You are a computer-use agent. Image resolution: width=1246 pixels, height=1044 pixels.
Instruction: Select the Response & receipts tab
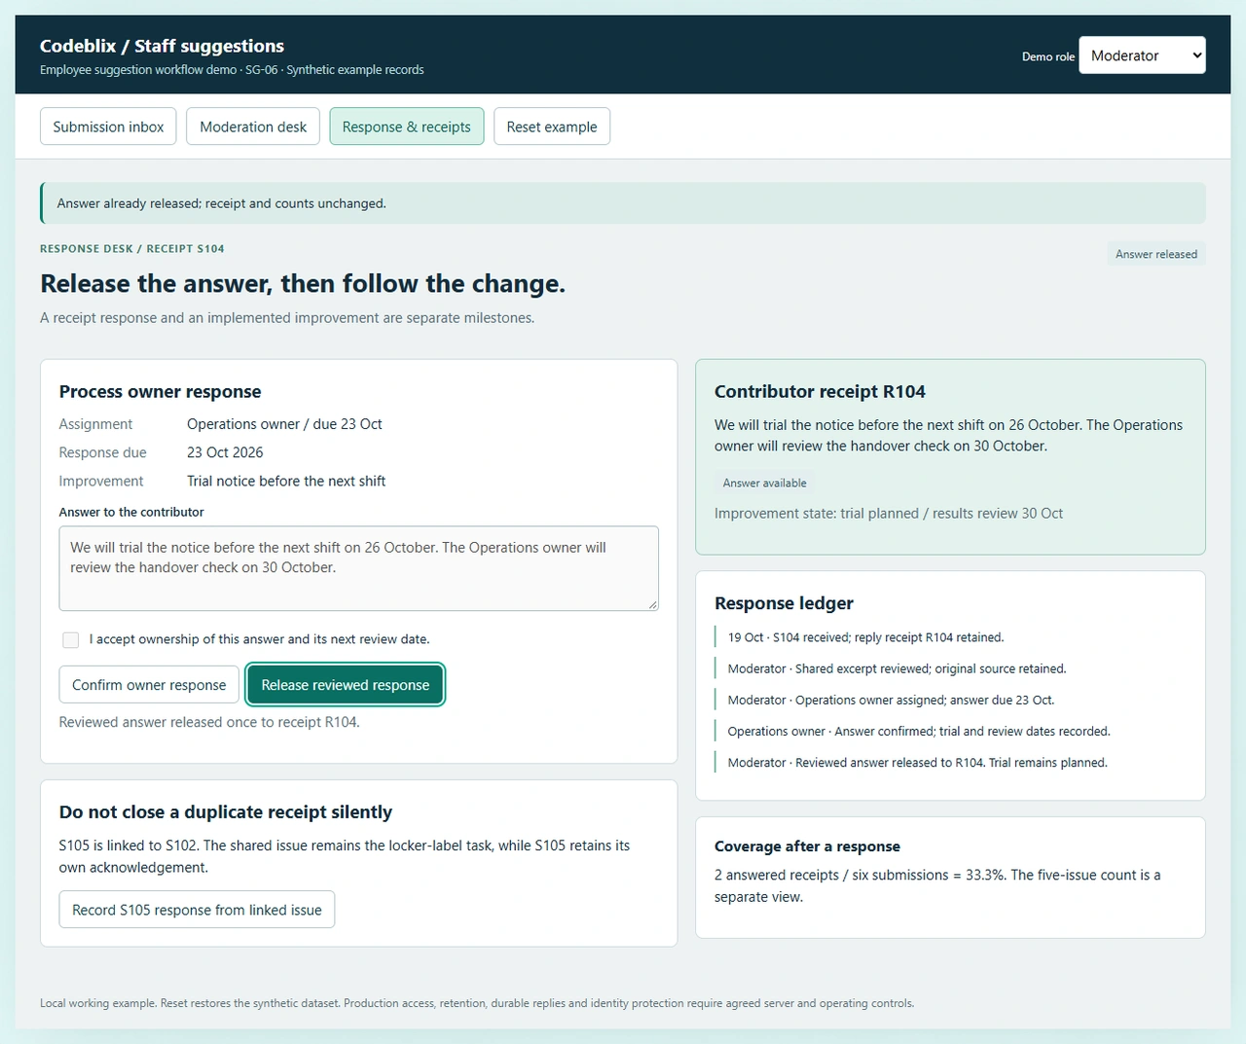click(x=407, y=126)
